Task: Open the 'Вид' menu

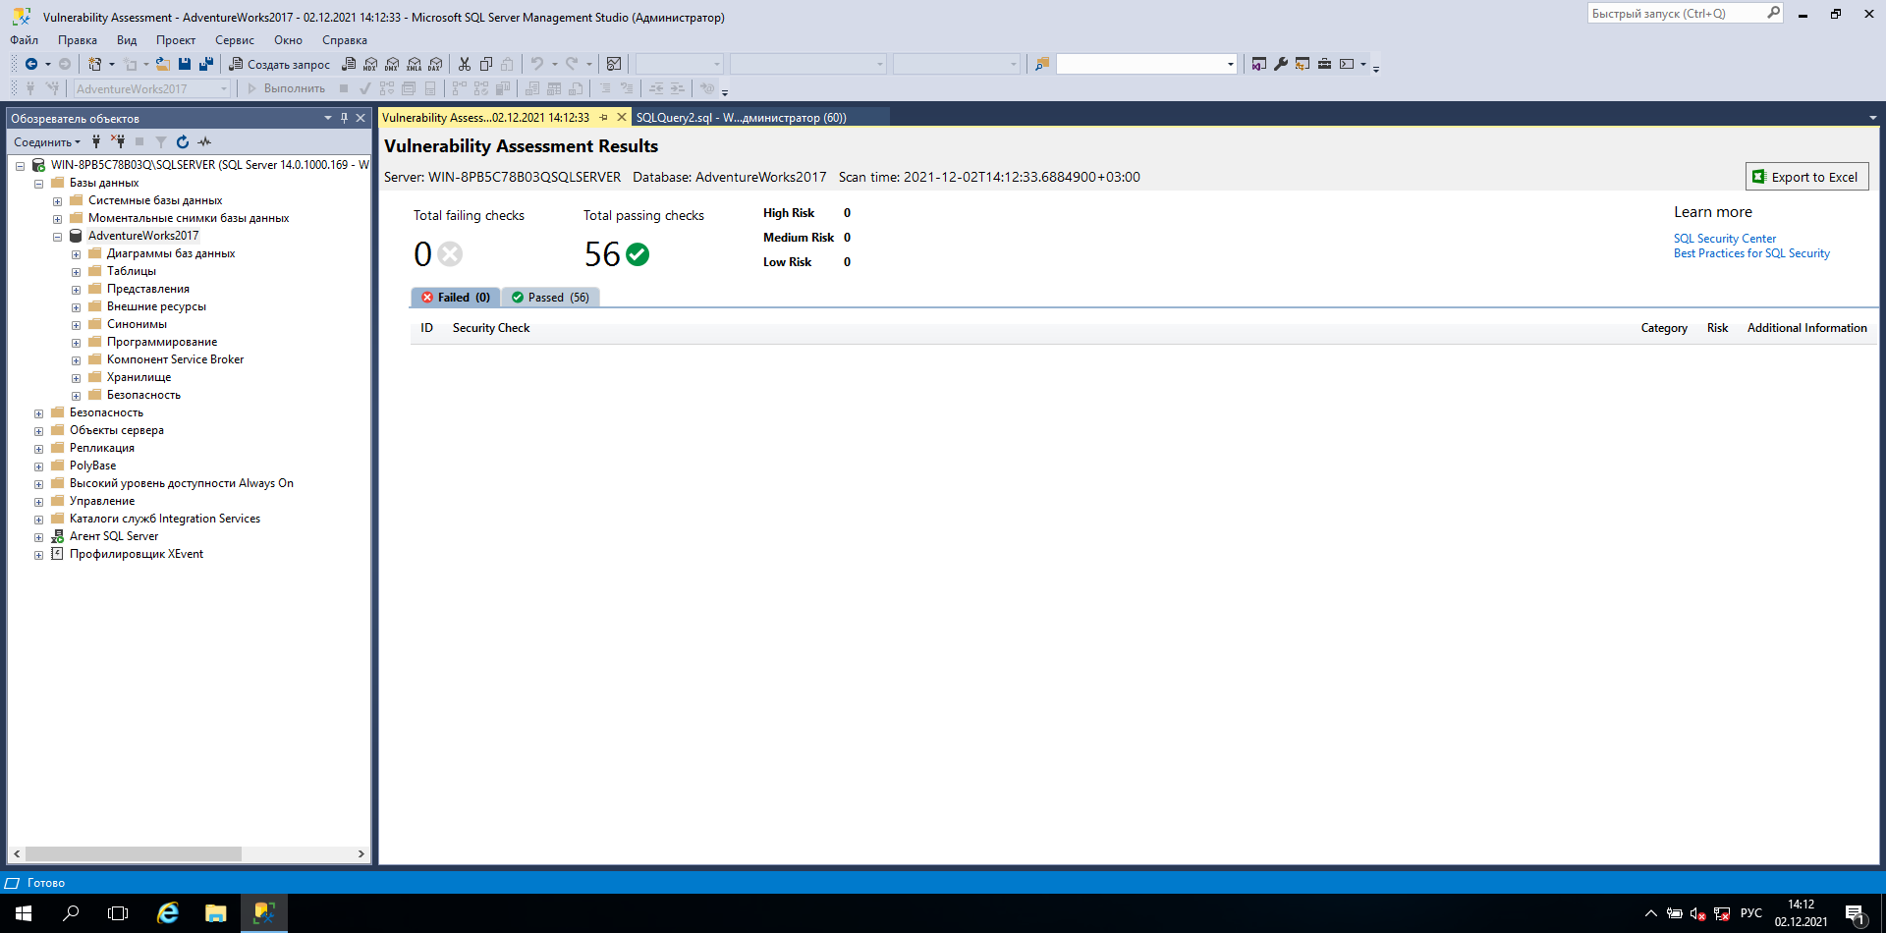Action: tap(127, 40)
